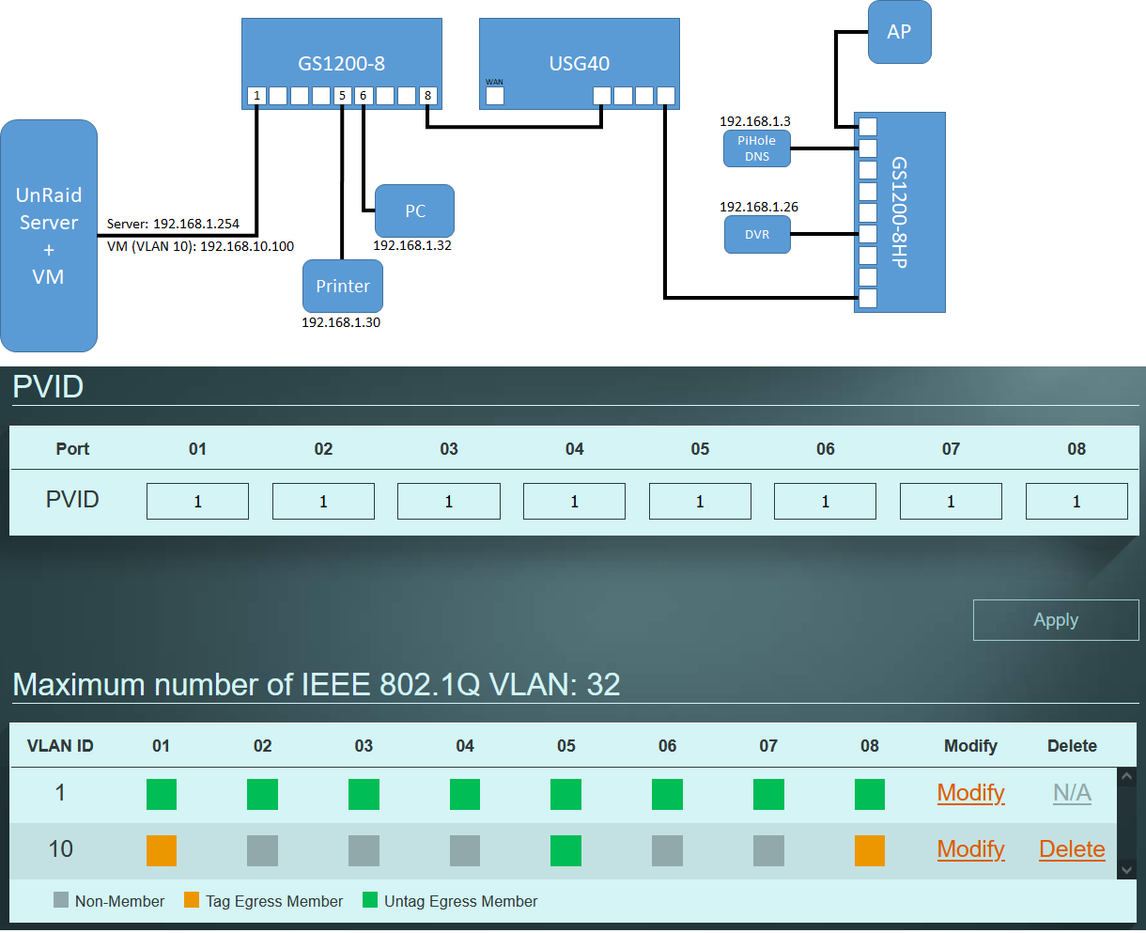Click VLAN 1 green square for port 05
1146x933 pixels.
[x=565, y=794]
